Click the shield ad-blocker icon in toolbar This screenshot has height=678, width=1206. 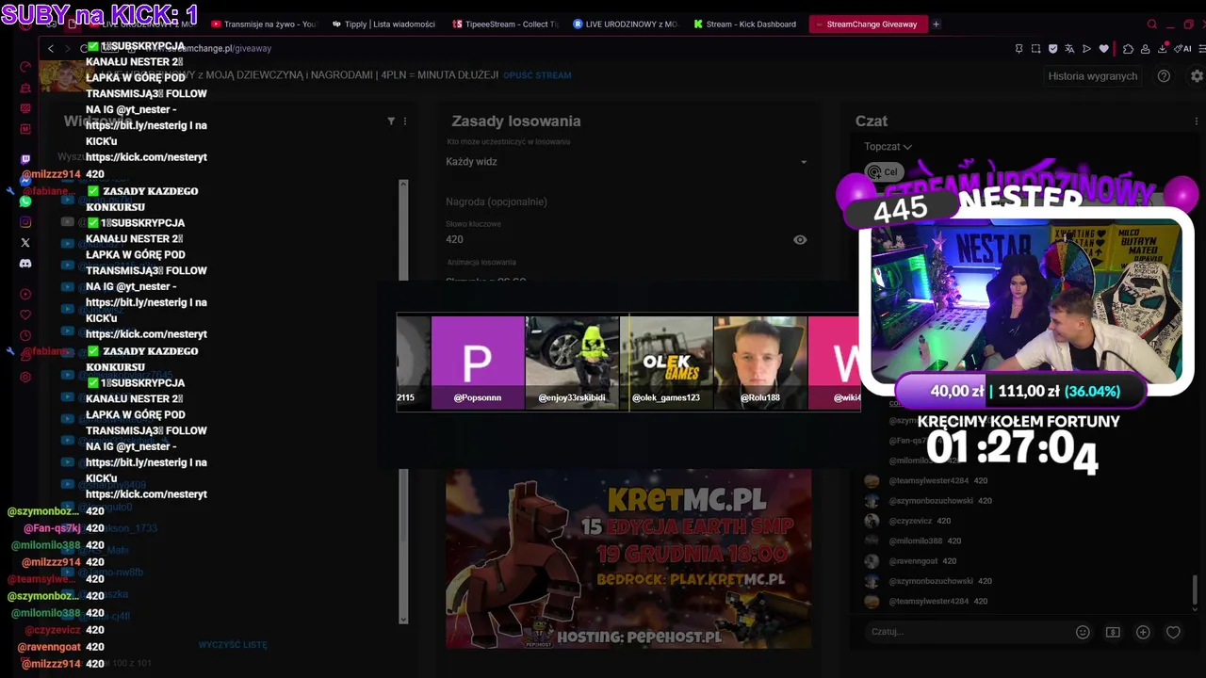tap(1052, 49)
